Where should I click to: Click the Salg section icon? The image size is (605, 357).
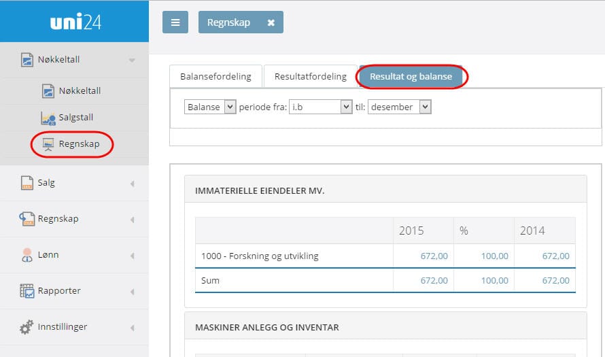click(27, 183)
